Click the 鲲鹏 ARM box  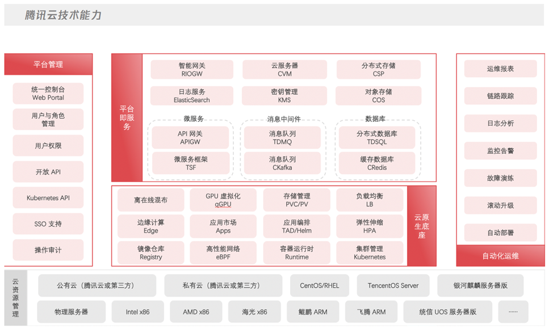[313, 312]
